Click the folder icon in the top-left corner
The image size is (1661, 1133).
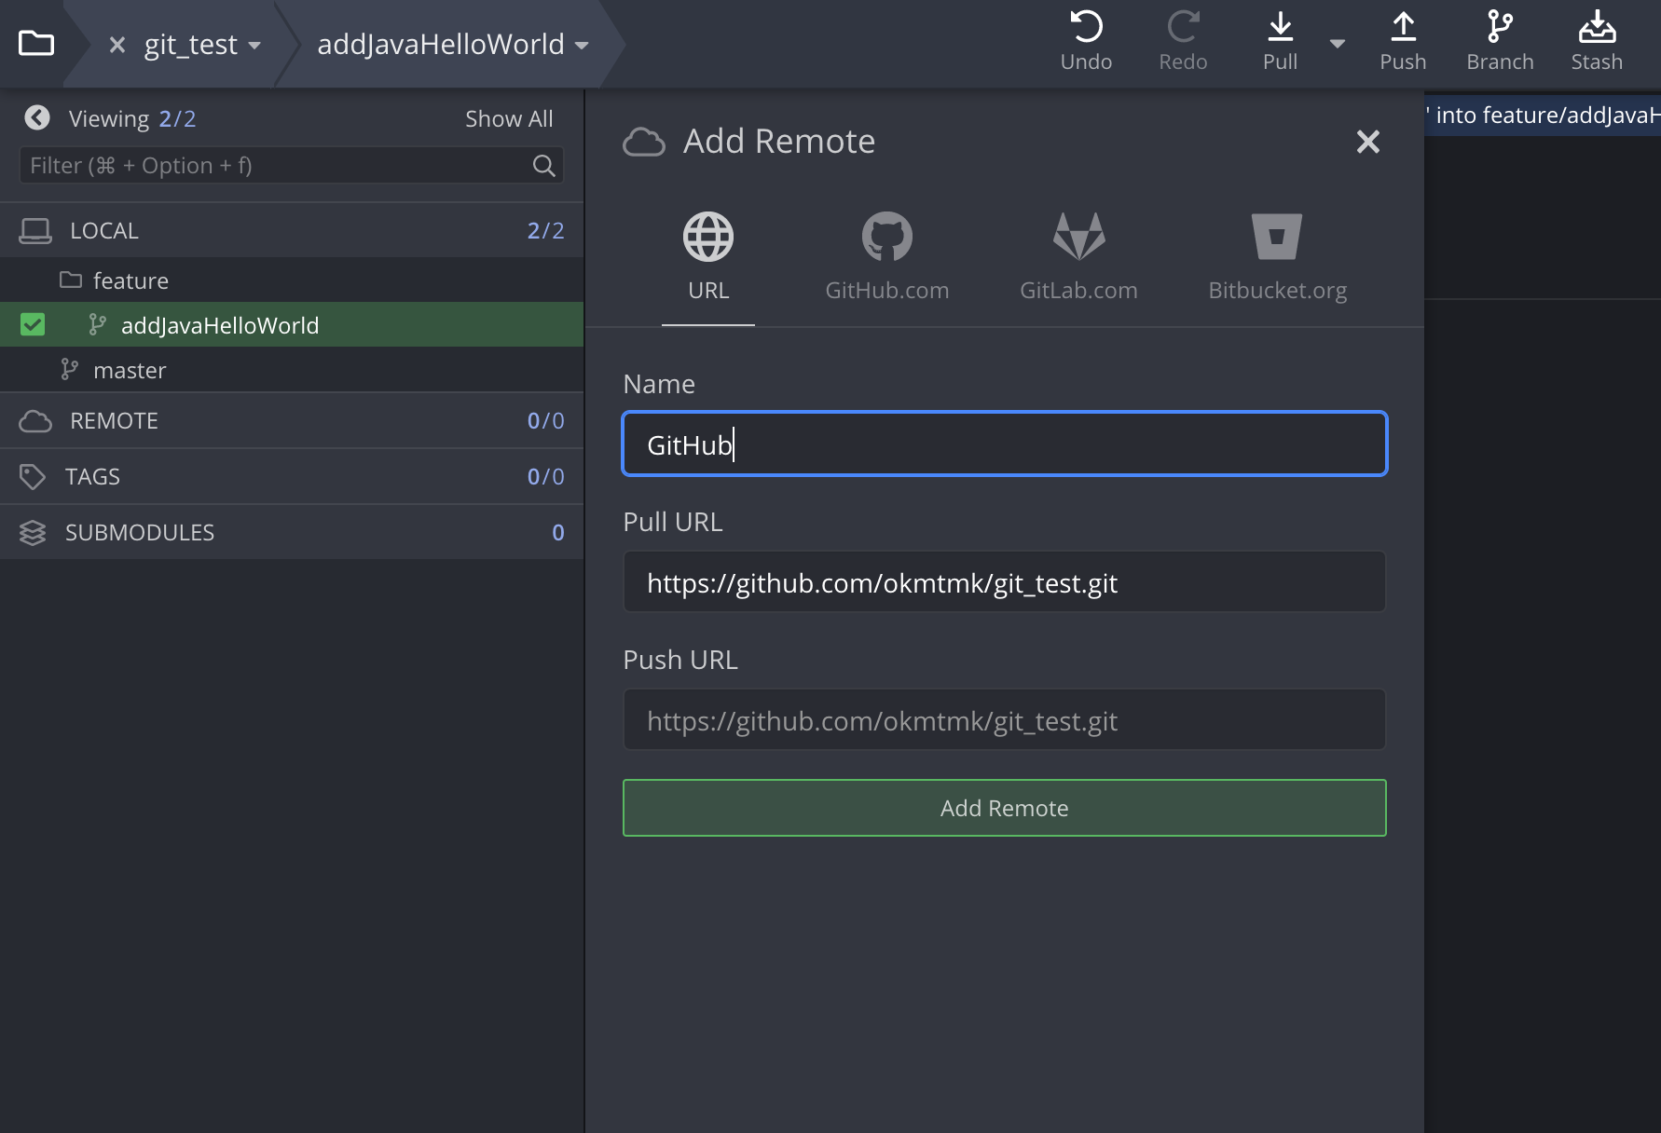coord(35,42)
